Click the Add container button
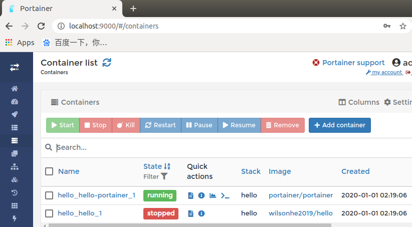The width and height of the screenshot is (412, 227). pyautogui.click(x=340, y=125)
